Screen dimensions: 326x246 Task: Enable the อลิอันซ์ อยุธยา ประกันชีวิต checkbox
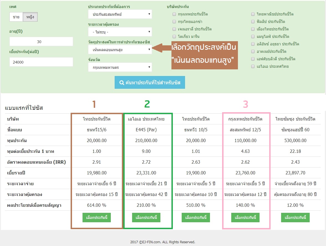(x=253, y=44)
